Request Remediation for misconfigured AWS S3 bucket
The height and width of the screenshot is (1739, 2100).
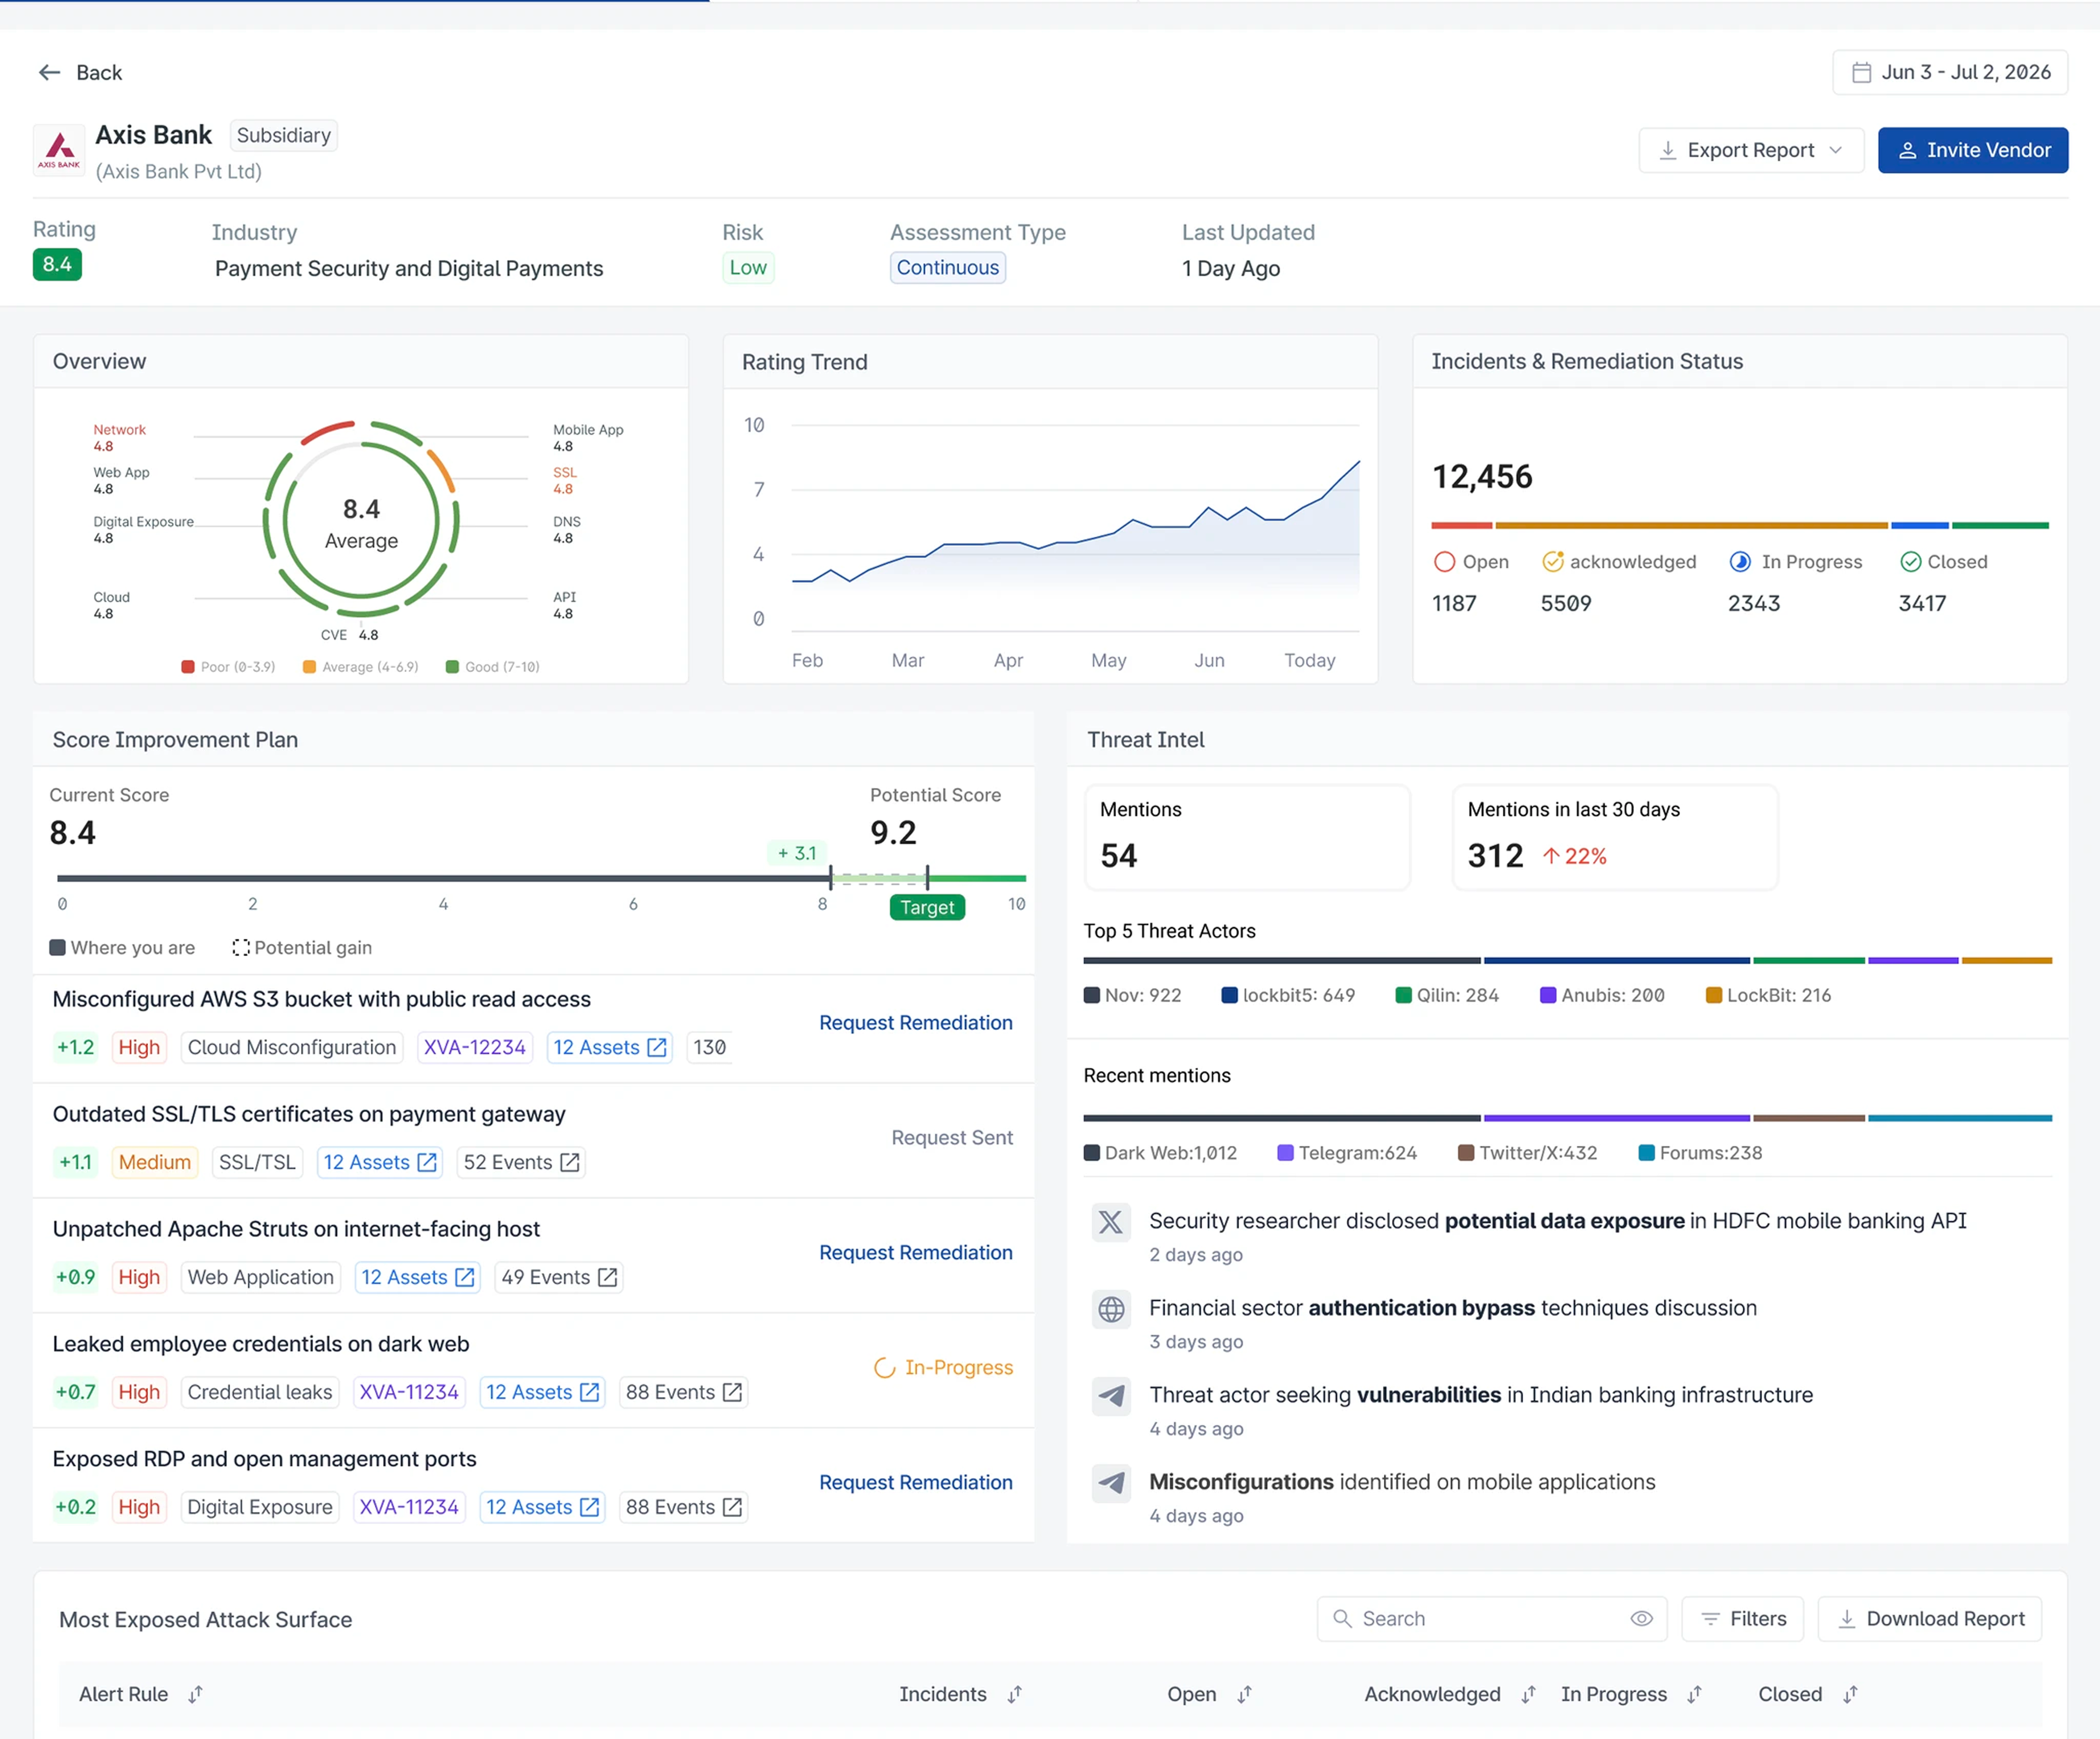point(915,1022)
